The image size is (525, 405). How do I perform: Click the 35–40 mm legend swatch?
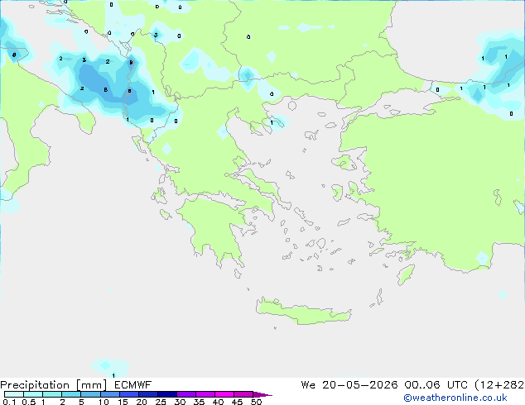pos(205,394)
